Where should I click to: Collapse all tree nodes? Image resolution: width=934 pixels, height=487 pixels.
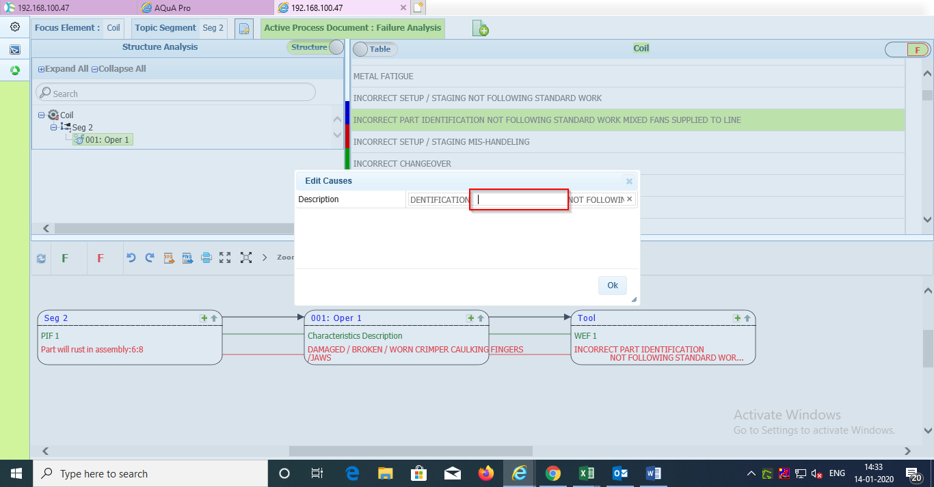[x=119, y=69]
